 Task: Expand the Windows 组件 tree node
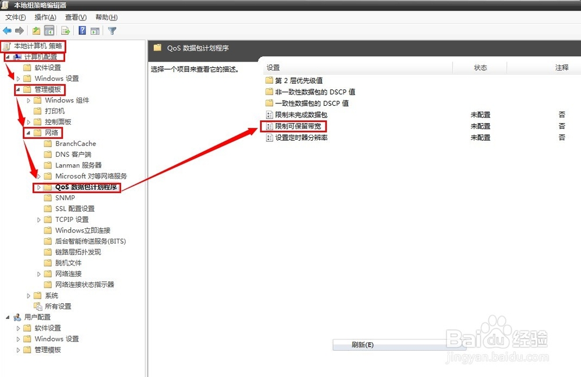pyautogui.click(x=28, y=100)
